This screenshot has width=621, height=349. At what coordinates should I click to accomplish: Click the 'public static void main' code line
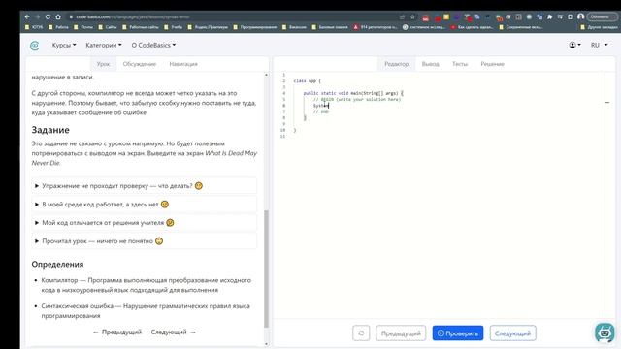(x=353, y=93)
